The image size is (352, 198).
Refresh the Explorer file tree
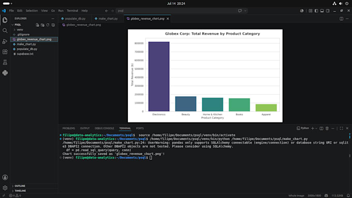48,25
